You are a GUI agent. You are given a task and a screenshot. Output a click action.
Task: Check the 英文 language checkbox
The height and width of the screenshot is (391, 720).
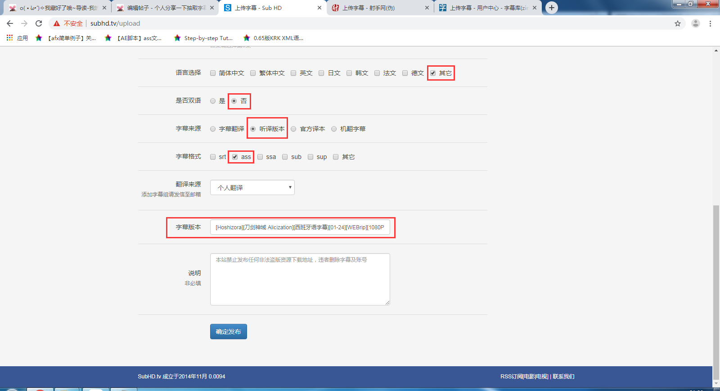point(293,73)
